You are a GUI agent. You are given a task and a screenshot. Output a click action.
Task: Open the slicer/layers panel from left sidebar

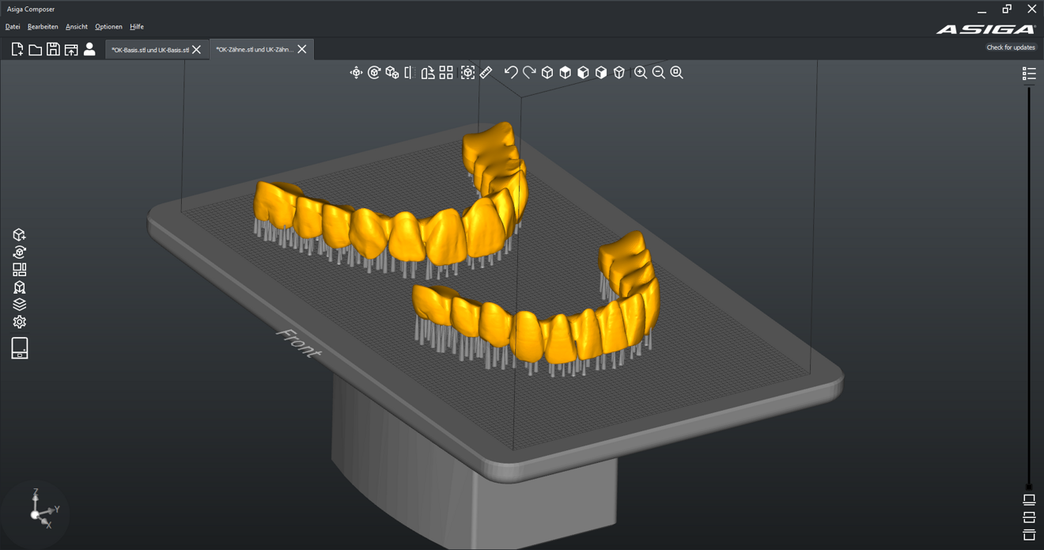pyautogui.click(x=19, y=304)
